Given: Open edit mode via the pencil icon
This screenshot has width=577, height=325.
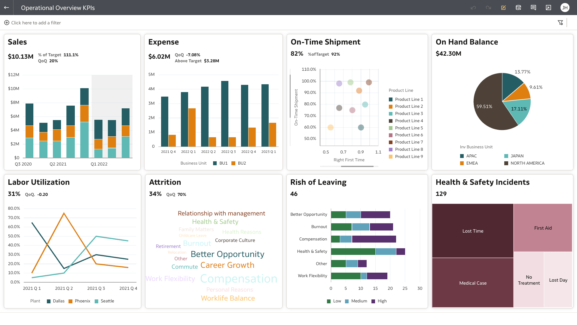Looking at the screenshot, I should click(503, 8).
